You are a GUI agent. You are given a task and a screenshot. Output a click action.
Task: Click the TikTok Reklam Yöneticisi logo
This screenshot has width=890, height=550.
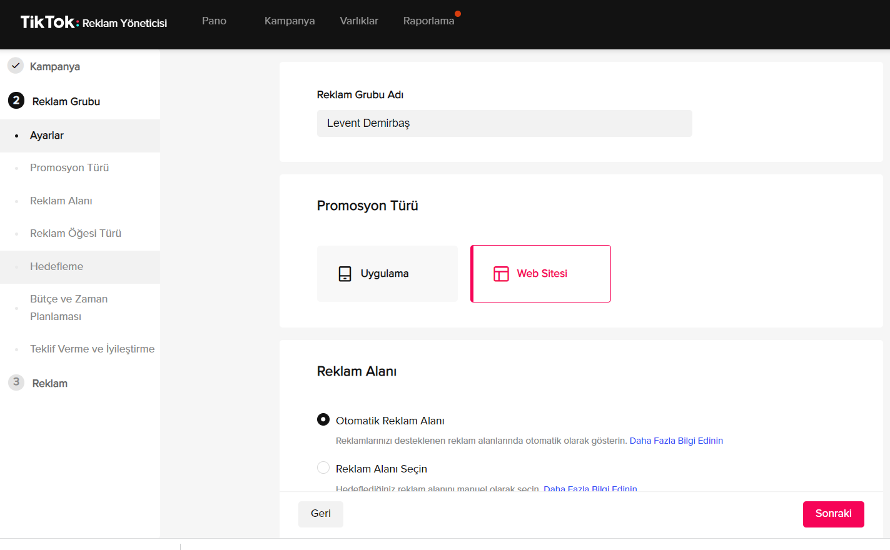pos(94,22)
